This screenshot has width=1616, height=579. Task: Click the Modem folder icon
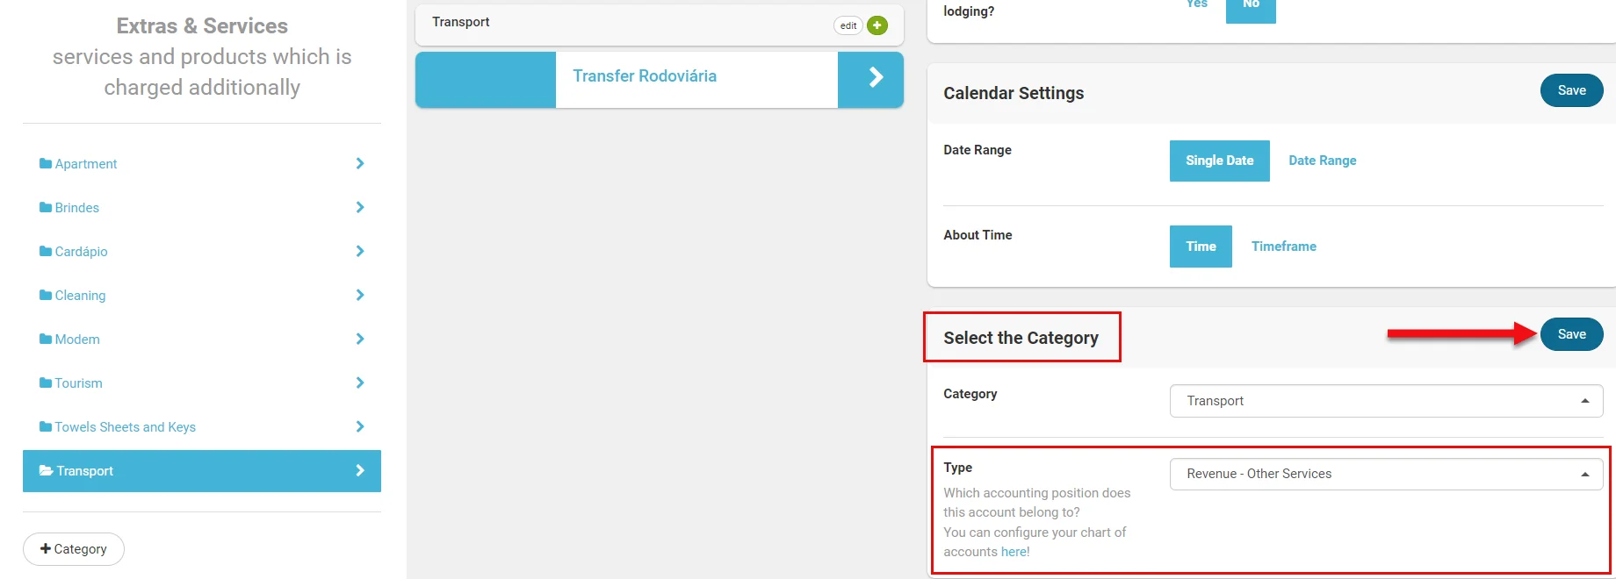[46, 340]
